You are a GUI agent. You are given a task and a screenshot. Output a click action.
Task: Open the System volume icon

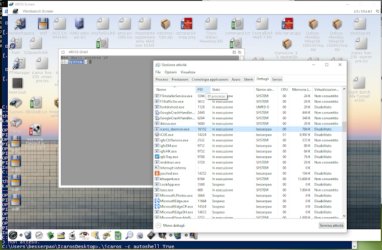coord(16,103)
